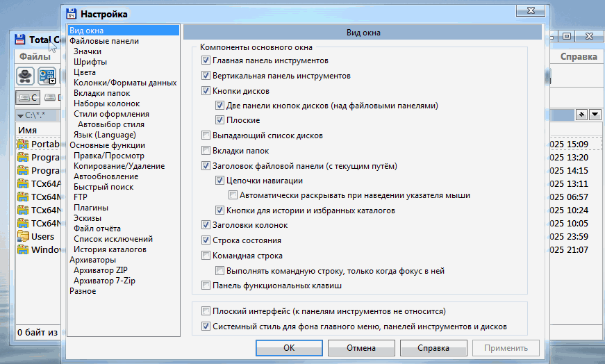Toggle Системный стиль для фона главного меню
Image resolution: width=605 pixels, height=364 pixels.
tap(206, 326)
